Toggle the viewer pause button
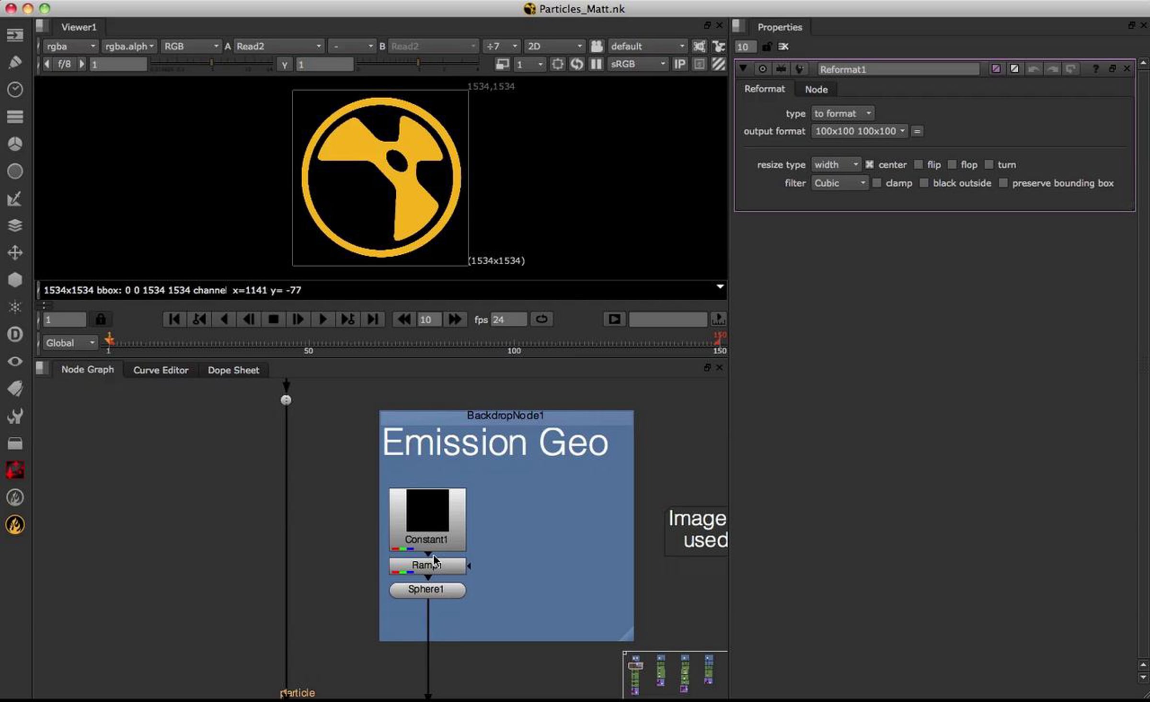This screenshot has width=1150, height=702. pyautogui.click(x=596, y=64)
